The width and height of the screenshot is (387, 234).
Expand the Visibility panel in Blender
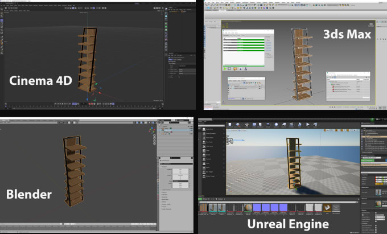[165, 202]
